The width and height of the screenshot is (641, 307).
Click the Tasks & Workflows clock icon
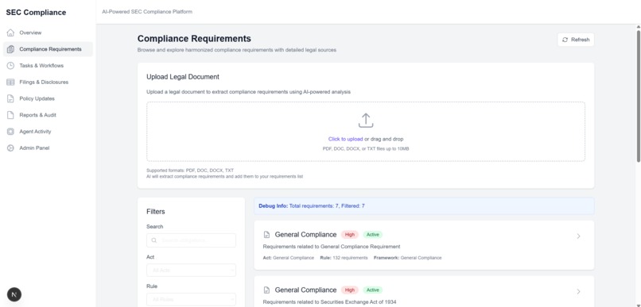[10, 66]
